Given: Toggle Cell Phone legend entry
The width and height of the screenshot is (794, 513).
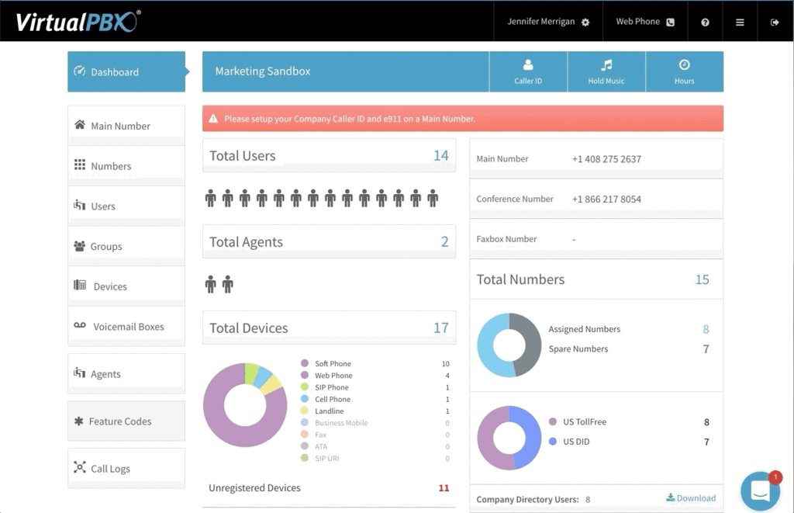Looking at the screenshot, I should (333, 400).
